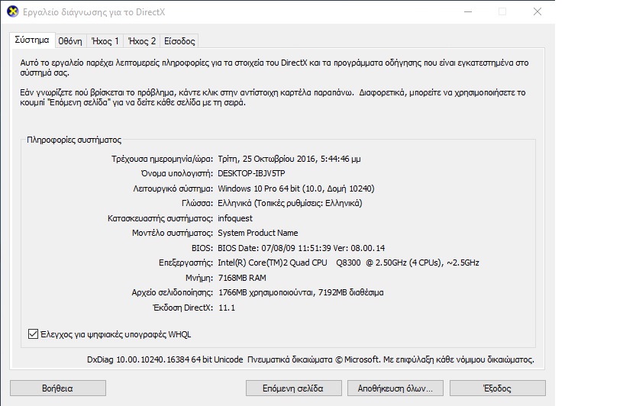This screenshot has height=406, width=623.
Task: Toggle the WHQL digital signatures checkbox
Action: coord(33,333)
